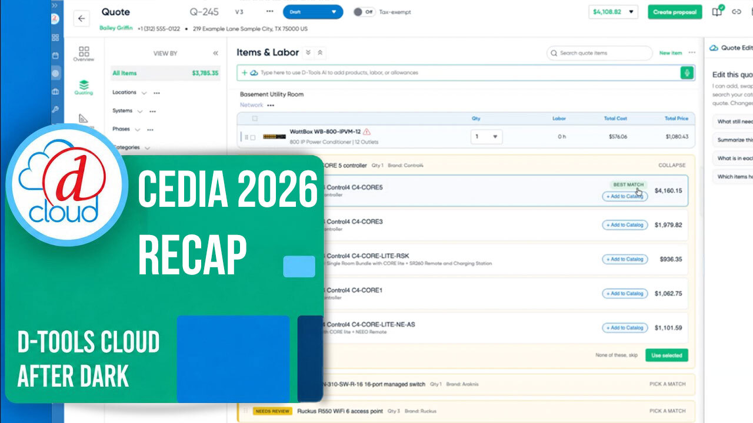Screen dimensions: 753x423
Task: Select All Items in View By list
Action: point(165,73)
